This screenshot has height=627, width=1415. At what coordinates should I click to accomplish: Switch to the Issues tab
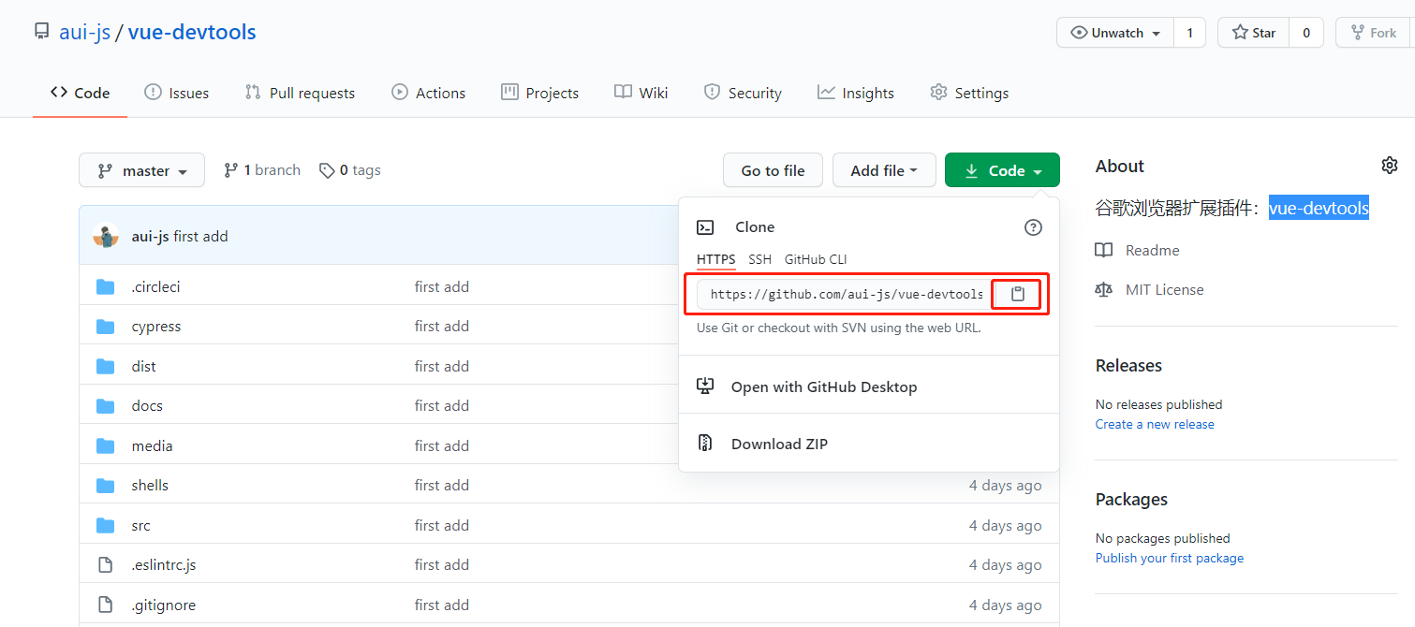pos(176,93)
